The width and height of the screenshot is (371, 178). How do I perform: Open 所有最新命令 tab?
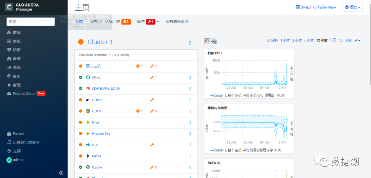point(177,22)
